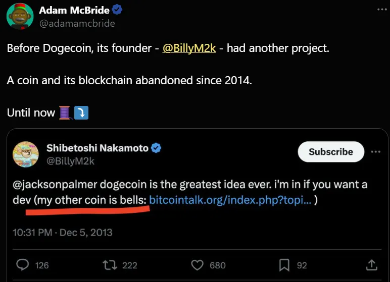This screenshot has height=282, width=390.
Task: Click the Subscribe button
Action: point(331,151)
